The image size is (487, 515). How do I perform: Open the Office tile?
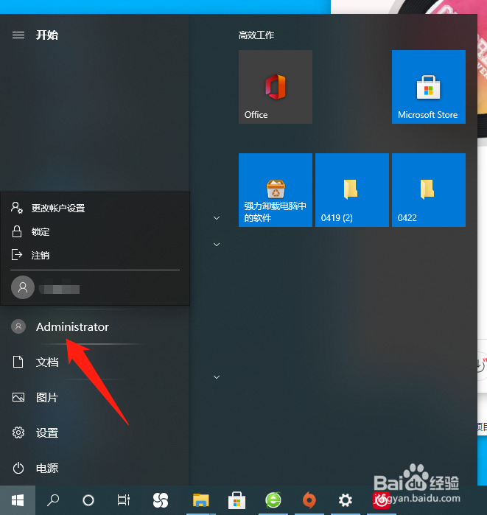[x=276, y=87]
